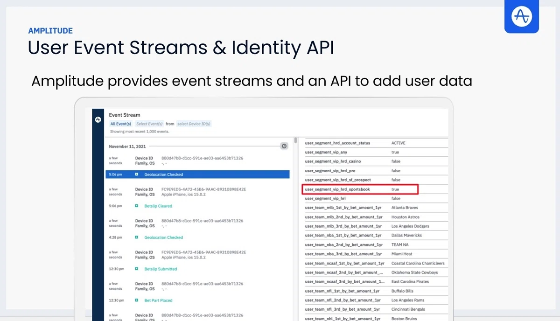The width and height of the screenshot is (560, 321).
Task: Click the Cincinnati Bengals value
Action: 407,309
